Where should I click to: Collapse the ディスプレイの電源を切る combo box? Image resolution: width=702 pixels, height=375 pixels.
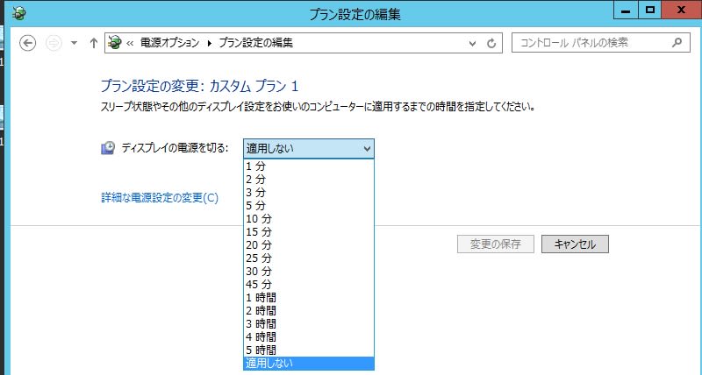click(309, 148)
